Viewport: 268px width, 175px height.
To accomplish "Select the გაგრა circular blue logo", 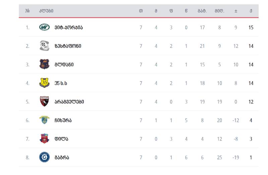I will click(x=45, y=157).
